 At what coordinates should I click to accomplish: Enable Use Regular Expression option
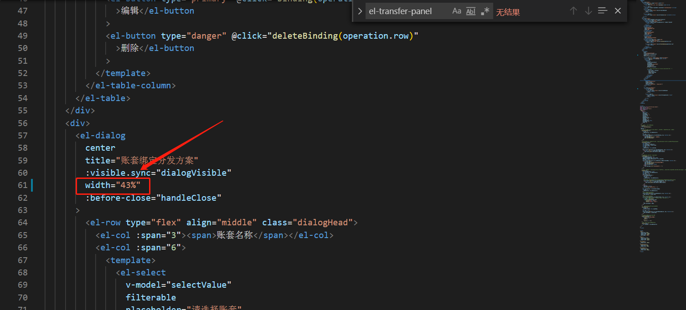click(x=485, y=11)
